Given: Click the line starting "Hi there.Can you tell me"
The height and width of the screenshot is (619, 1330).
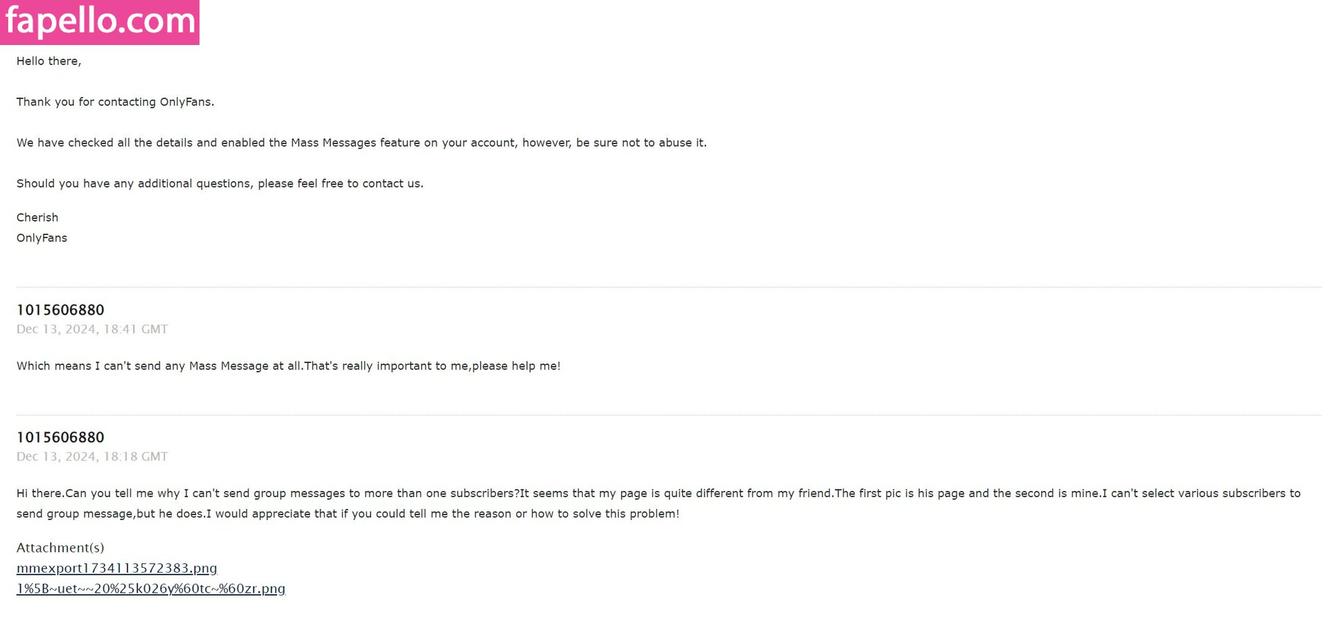Looking at the screenshot, I should 658,493.
